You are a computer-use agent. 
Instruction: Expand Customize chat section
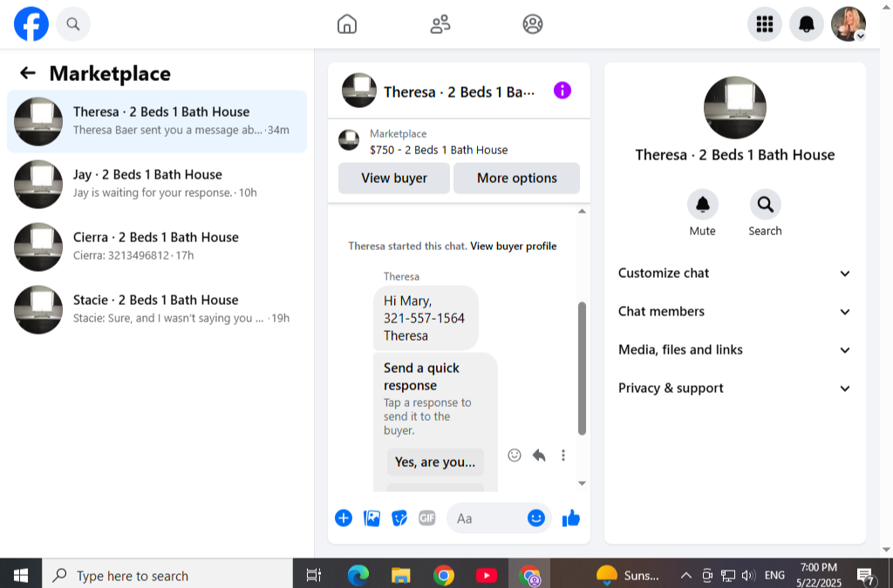tap(734, 273)
